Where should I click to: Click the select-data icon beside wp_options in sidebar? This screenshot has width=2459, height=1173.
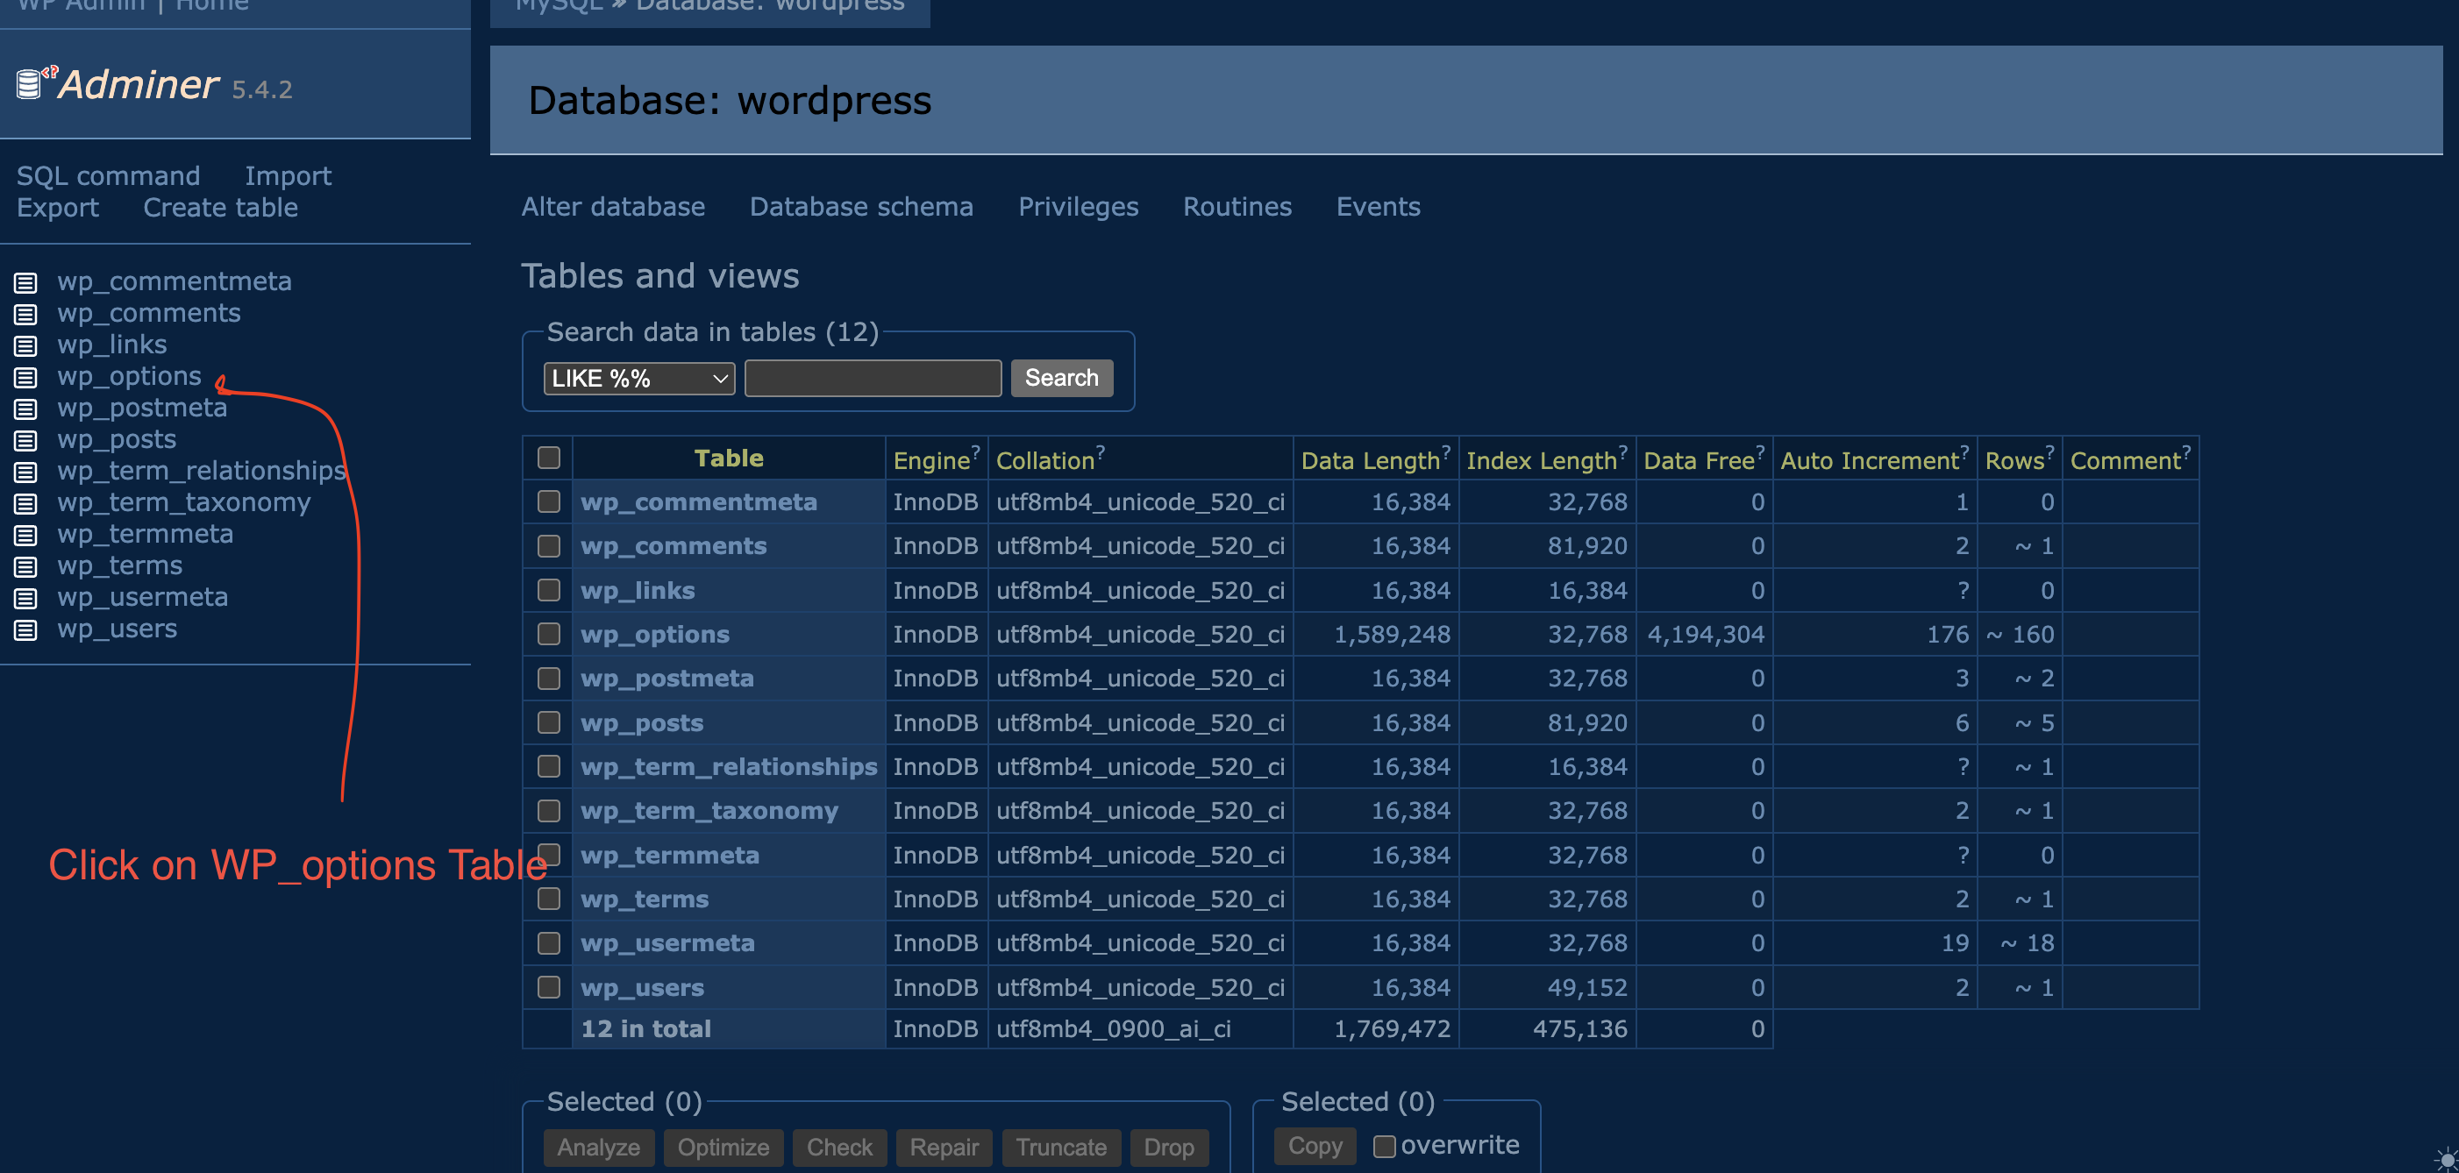(x=25, y=377)
